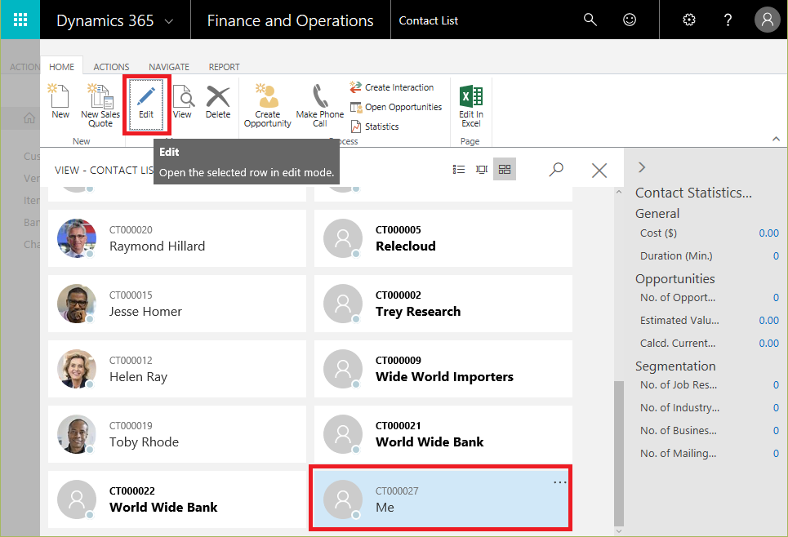Click No. of Opport... value 0
This screenshot has width=788, height=537.
pos(776,297)
